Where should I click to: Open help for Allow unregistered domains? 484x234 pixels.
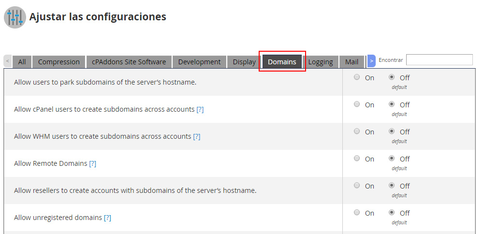(x=107, y=218)
